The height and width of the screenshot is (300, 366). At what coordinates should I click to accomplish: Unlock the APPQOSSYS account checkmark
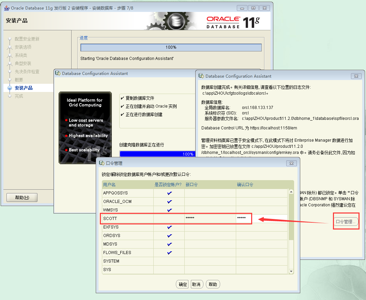coord(169,193)
